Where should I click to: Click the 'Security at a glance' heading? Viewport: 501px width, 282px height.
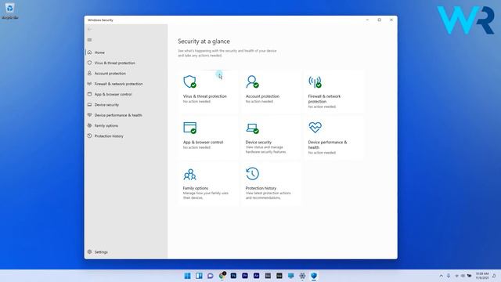pyautogui.click(x=204, y=42)
